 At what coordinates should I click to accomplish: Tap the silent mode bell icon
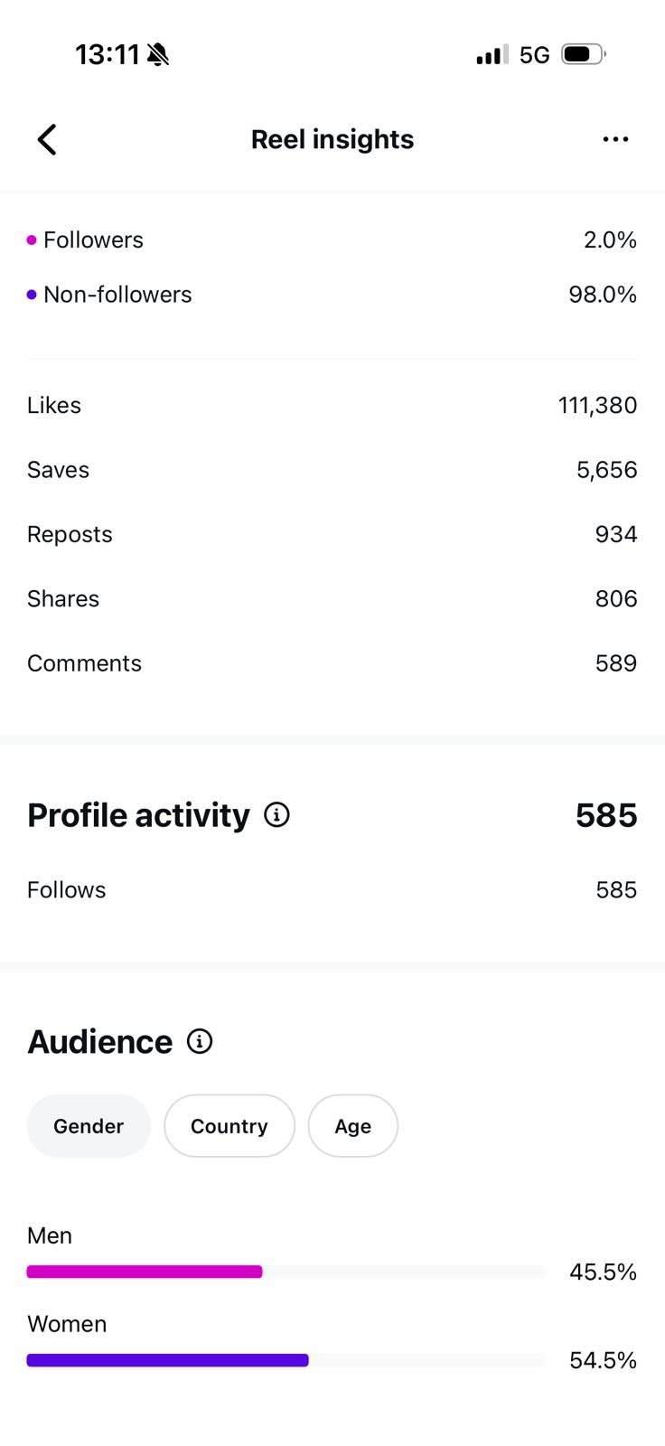pyautogui.click(x=158, y=55)
